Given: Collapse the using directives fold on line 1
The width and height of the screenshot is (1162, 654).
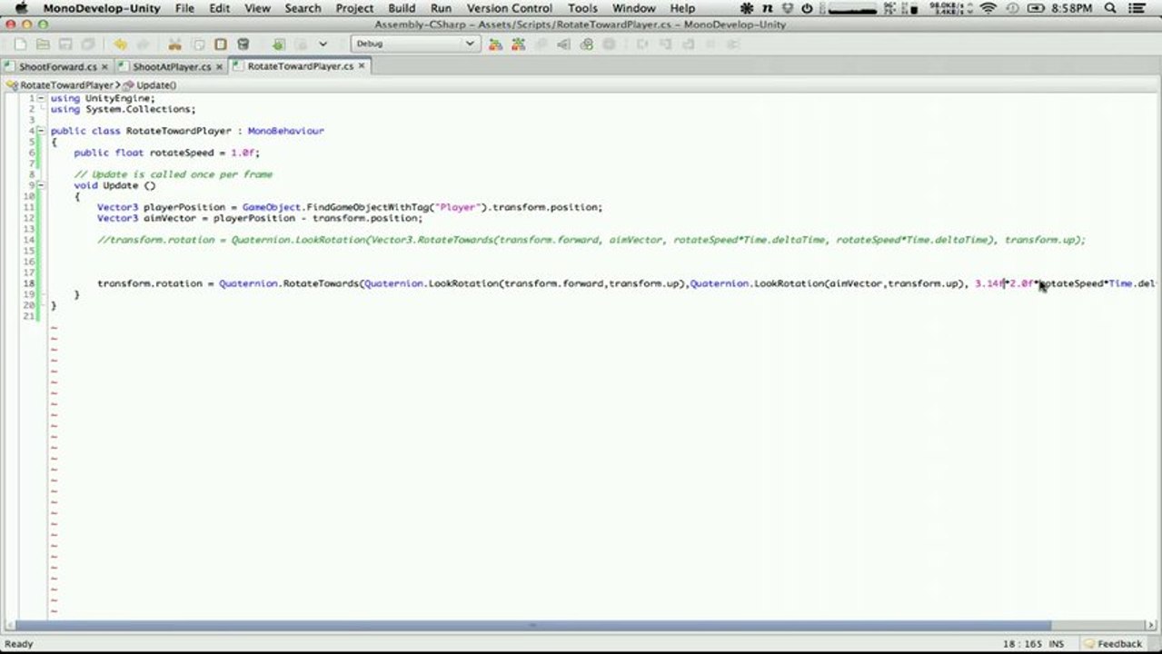Looking at the screenshot, I should point(41,98).
